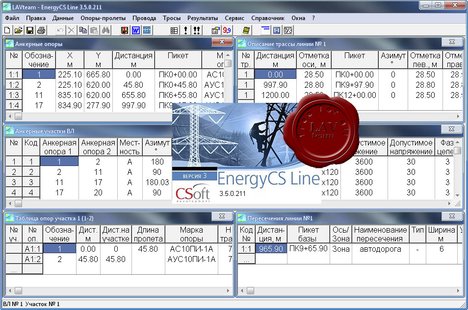Click the Местность column header in Анкерные участки

(130, 147)
